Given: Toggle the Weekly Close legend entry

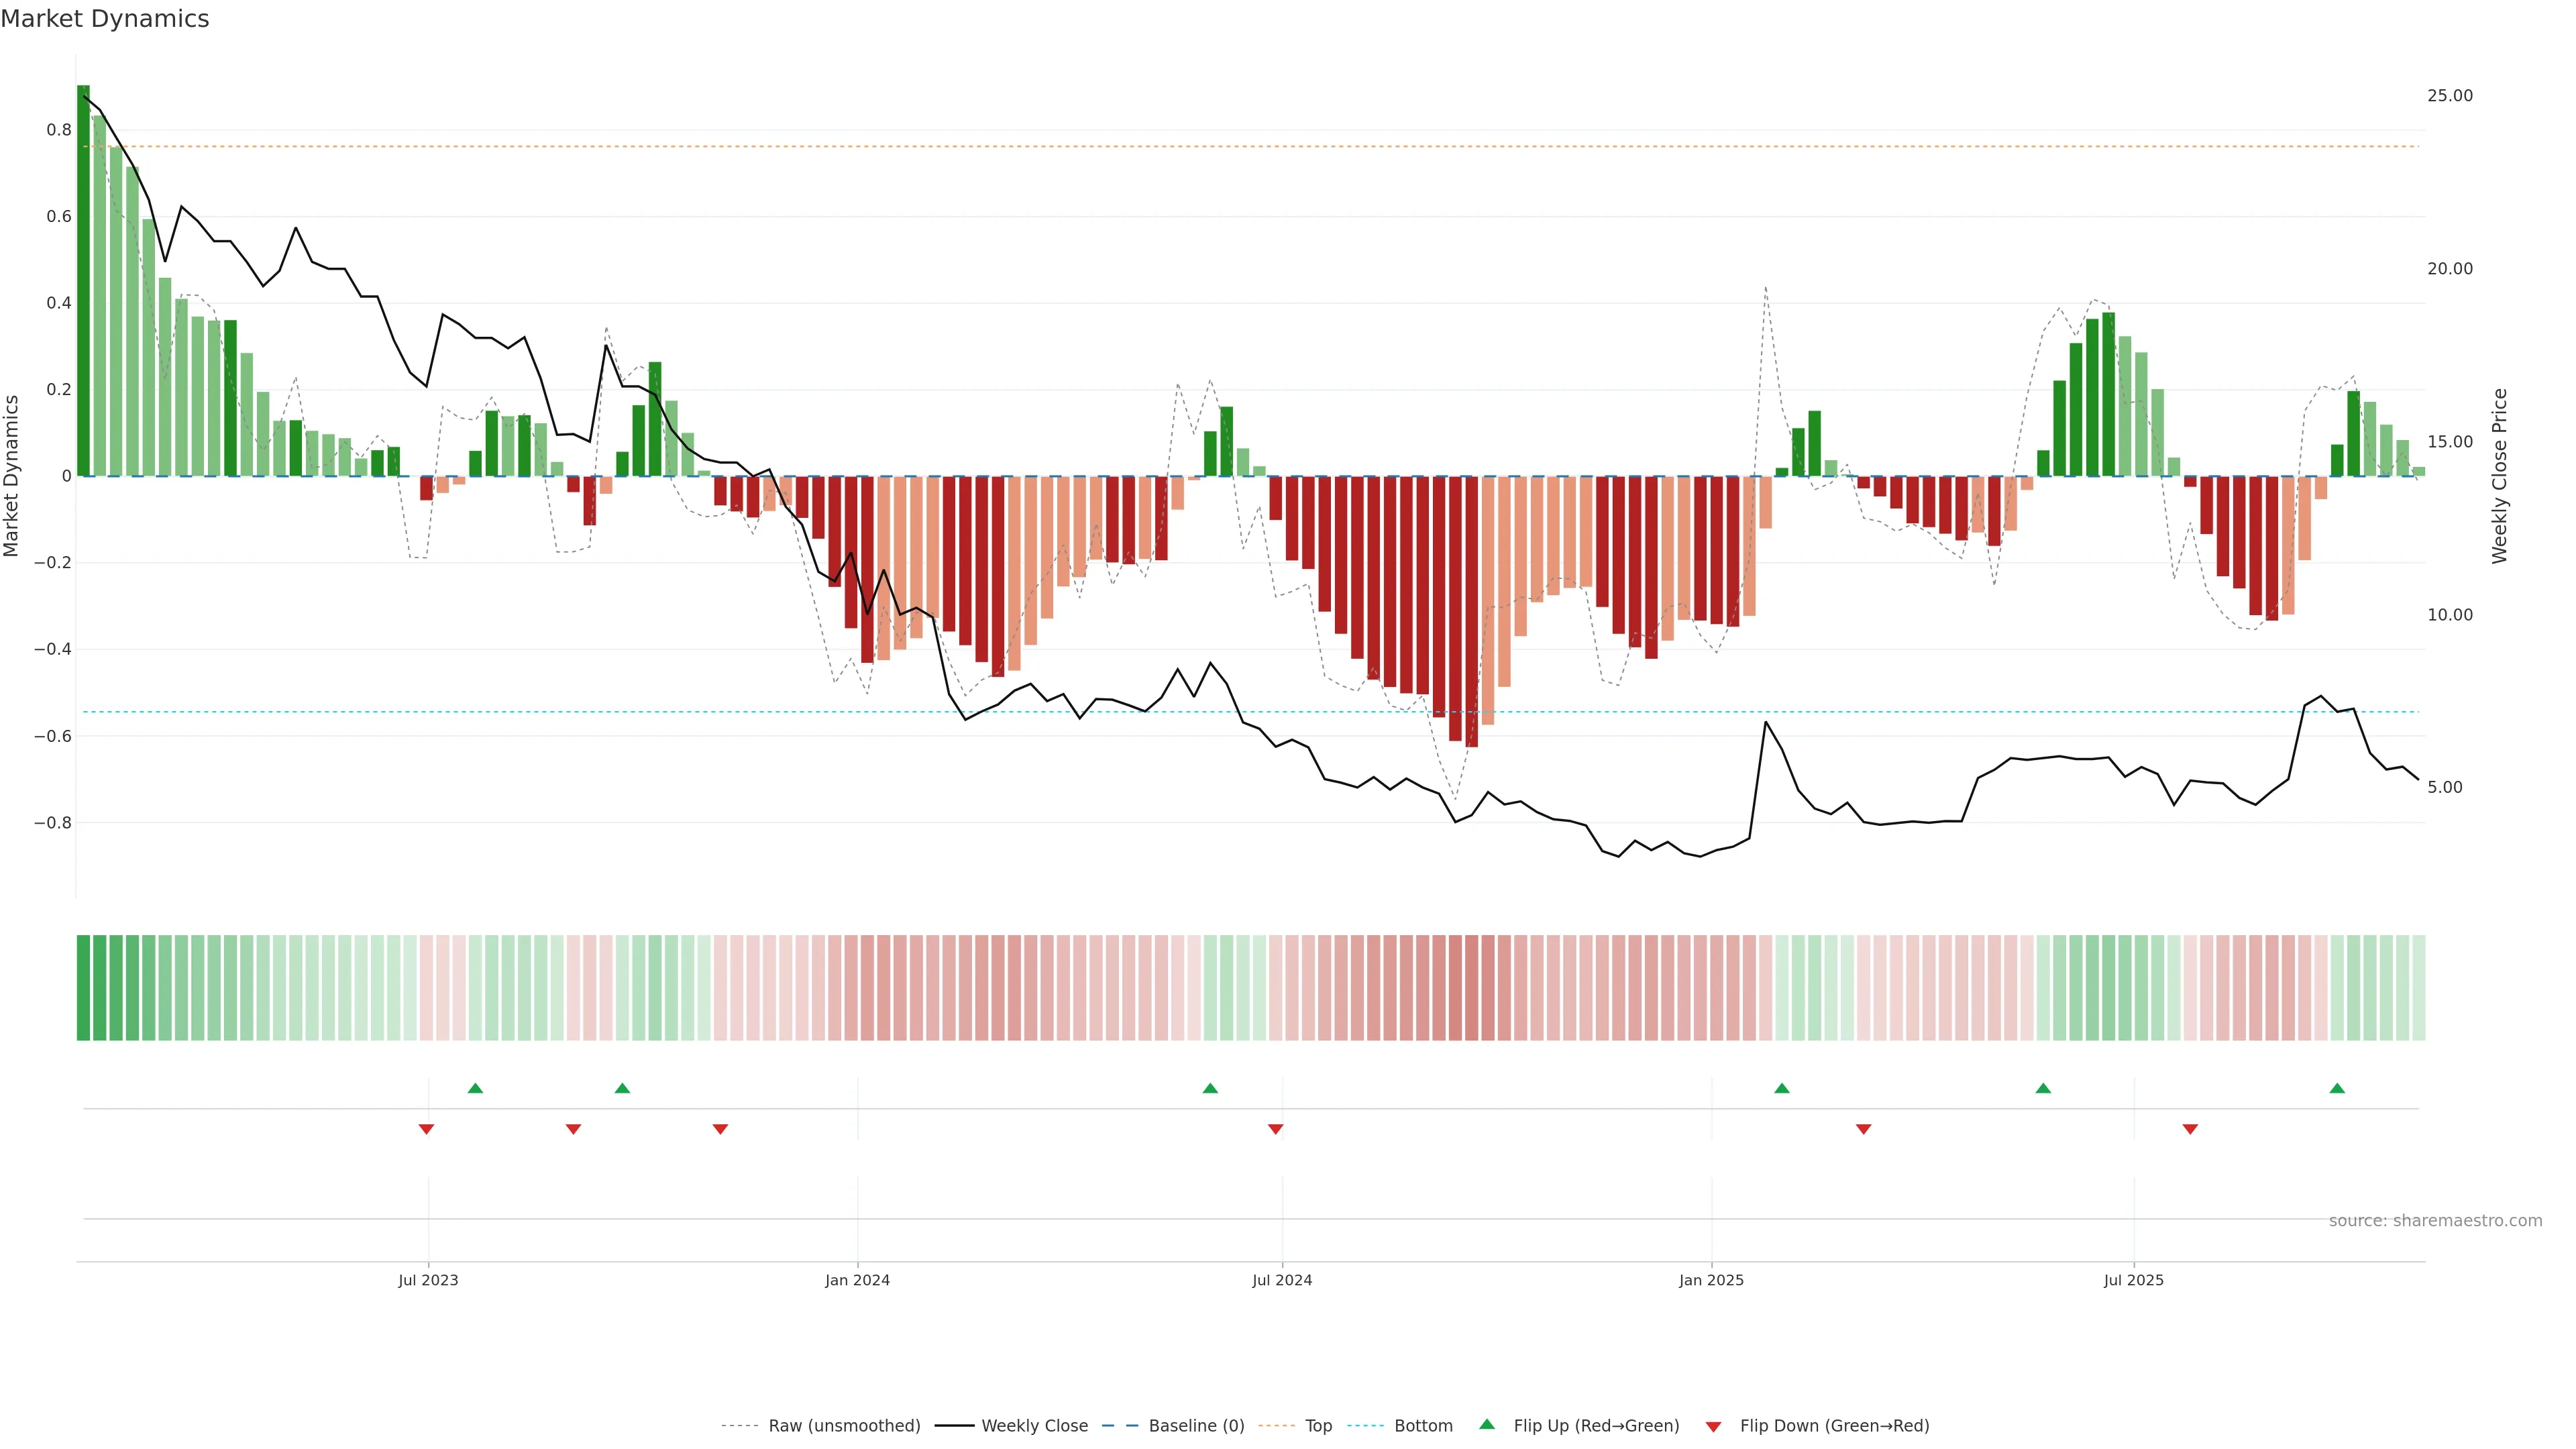Looking at the screenshot, I should point(1034,1426).
